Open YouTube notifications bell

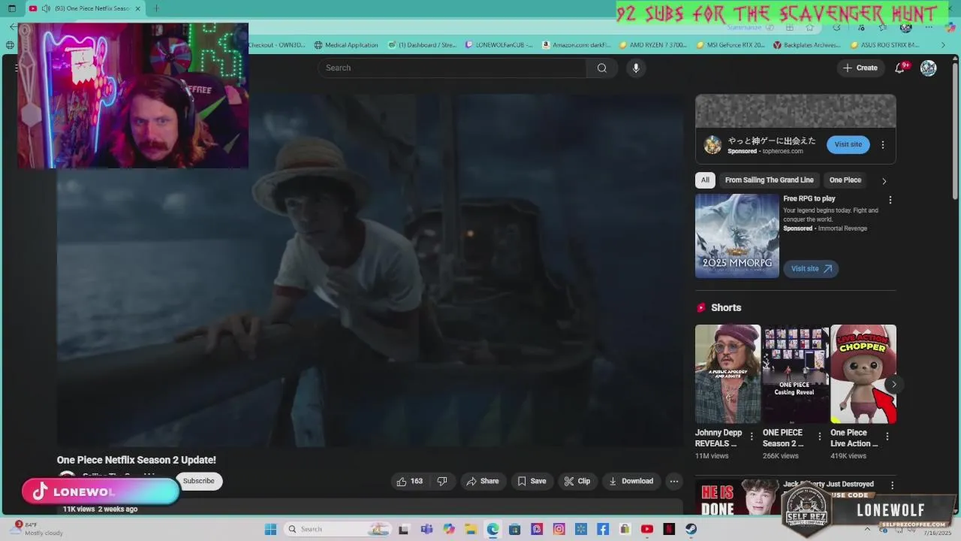point(900,68)
